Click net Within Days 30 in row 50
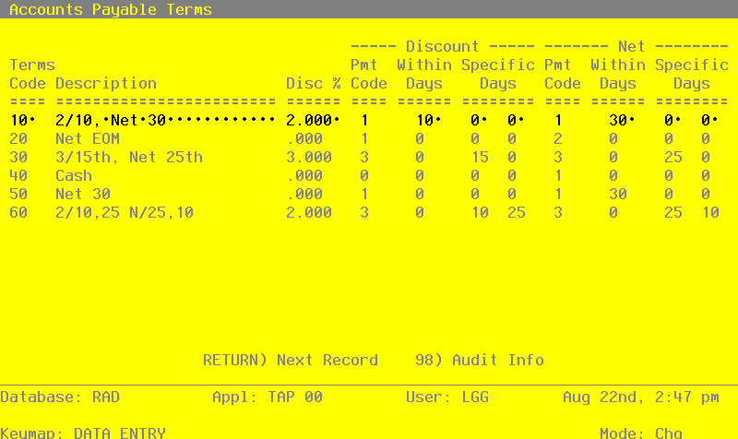Screen dimensions: 738x439 point(617,194)
